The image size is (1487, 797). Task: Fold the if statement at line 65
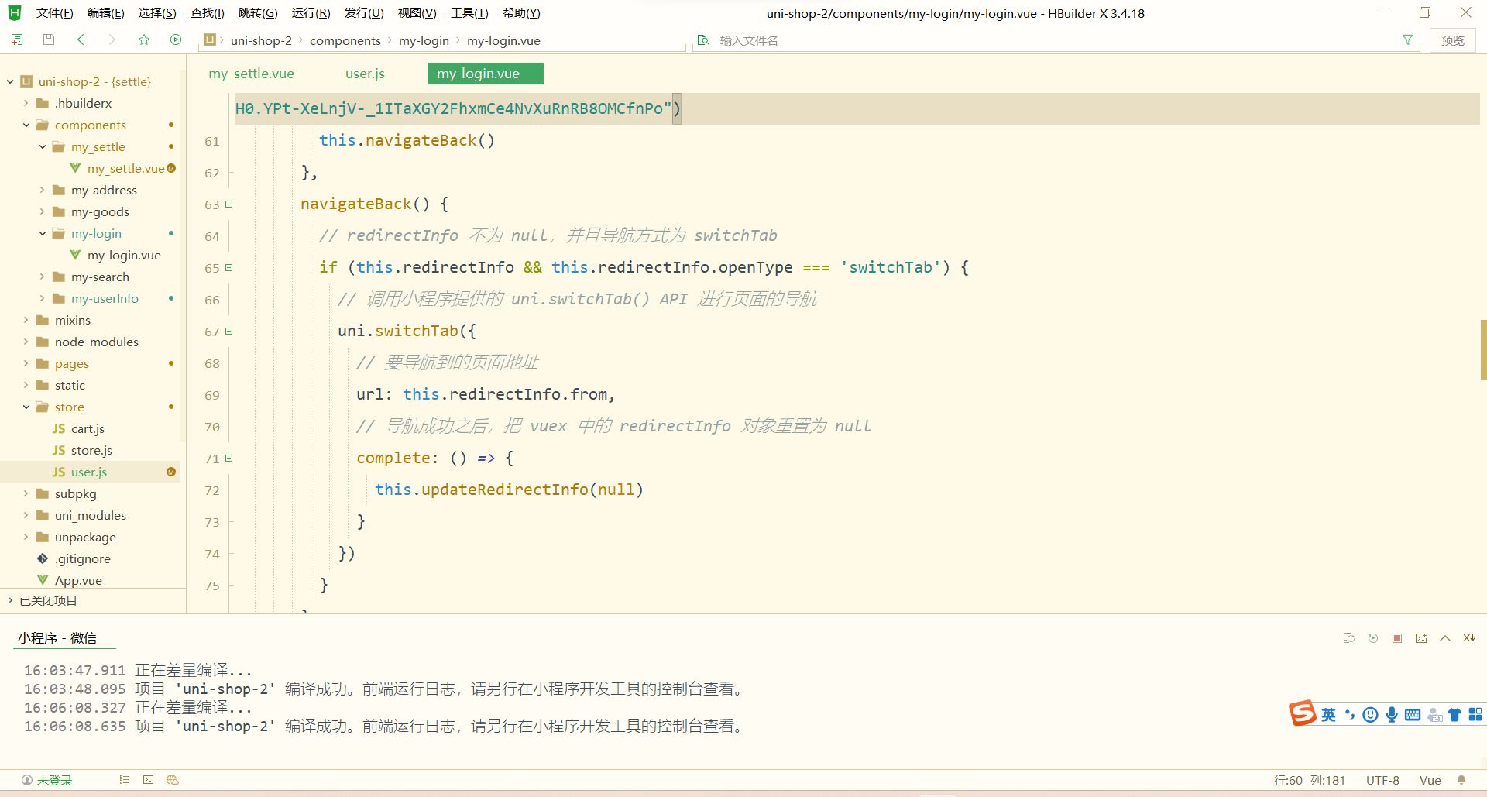tap(229, 267)
